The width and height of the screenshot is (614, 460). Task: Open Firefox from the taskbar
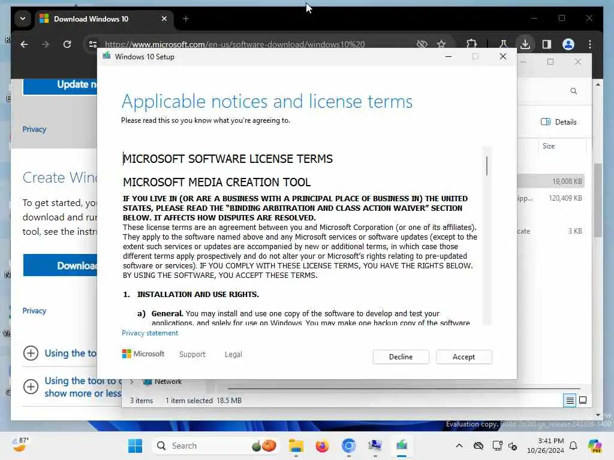tap(322, 446)
